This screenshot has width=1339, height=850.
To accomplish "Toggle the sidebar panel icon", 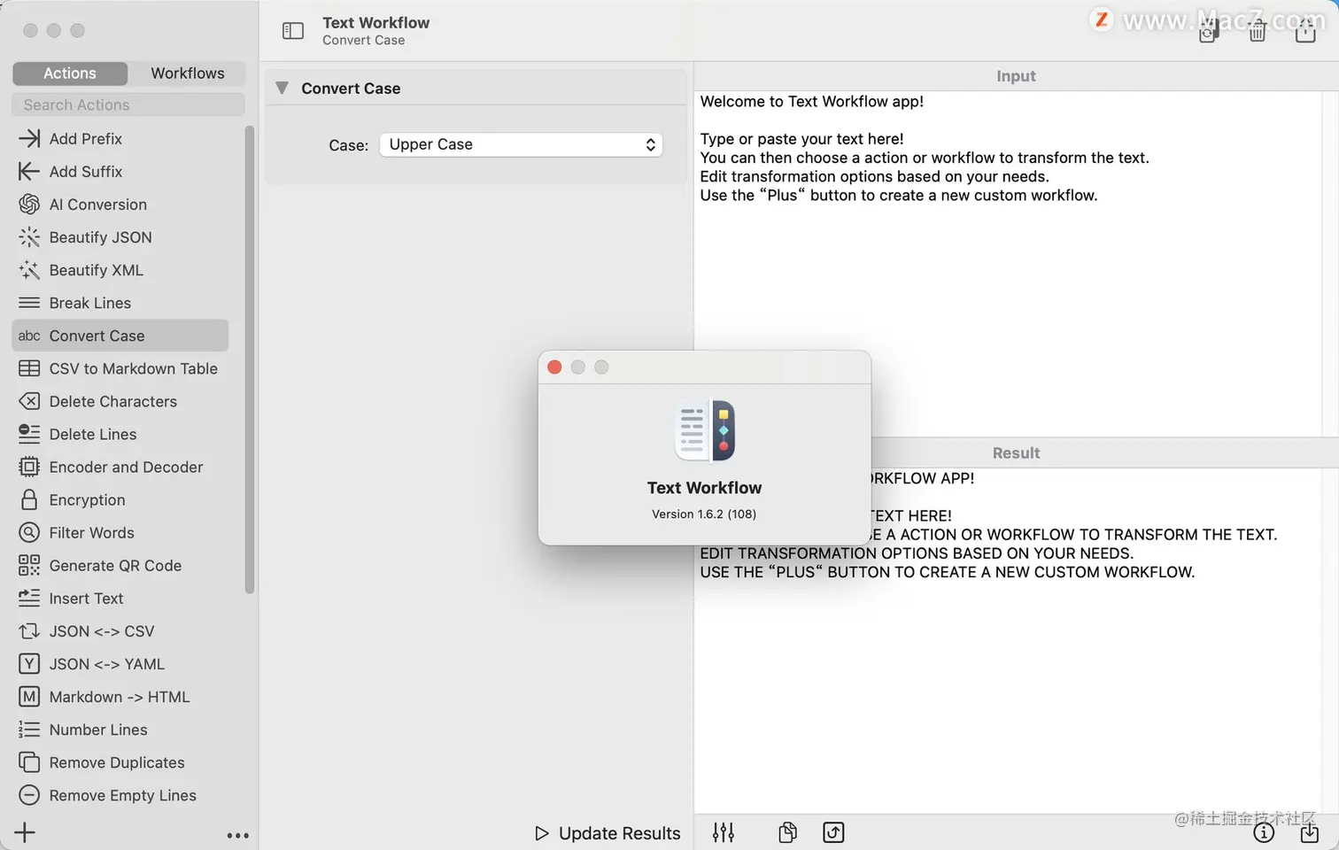I will (293, 31).
